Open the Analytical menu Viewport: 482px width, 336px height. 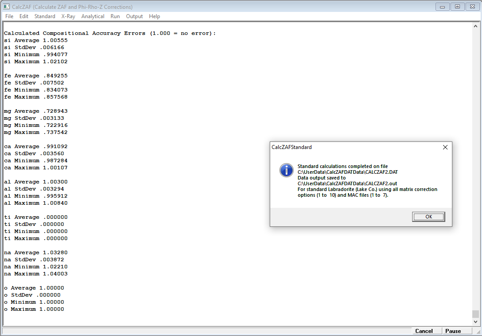tap(93, 16)
